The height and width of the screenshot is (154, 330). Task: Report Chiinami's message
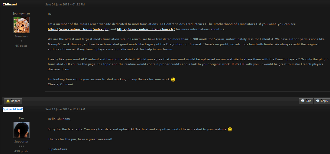coord(13,101)
